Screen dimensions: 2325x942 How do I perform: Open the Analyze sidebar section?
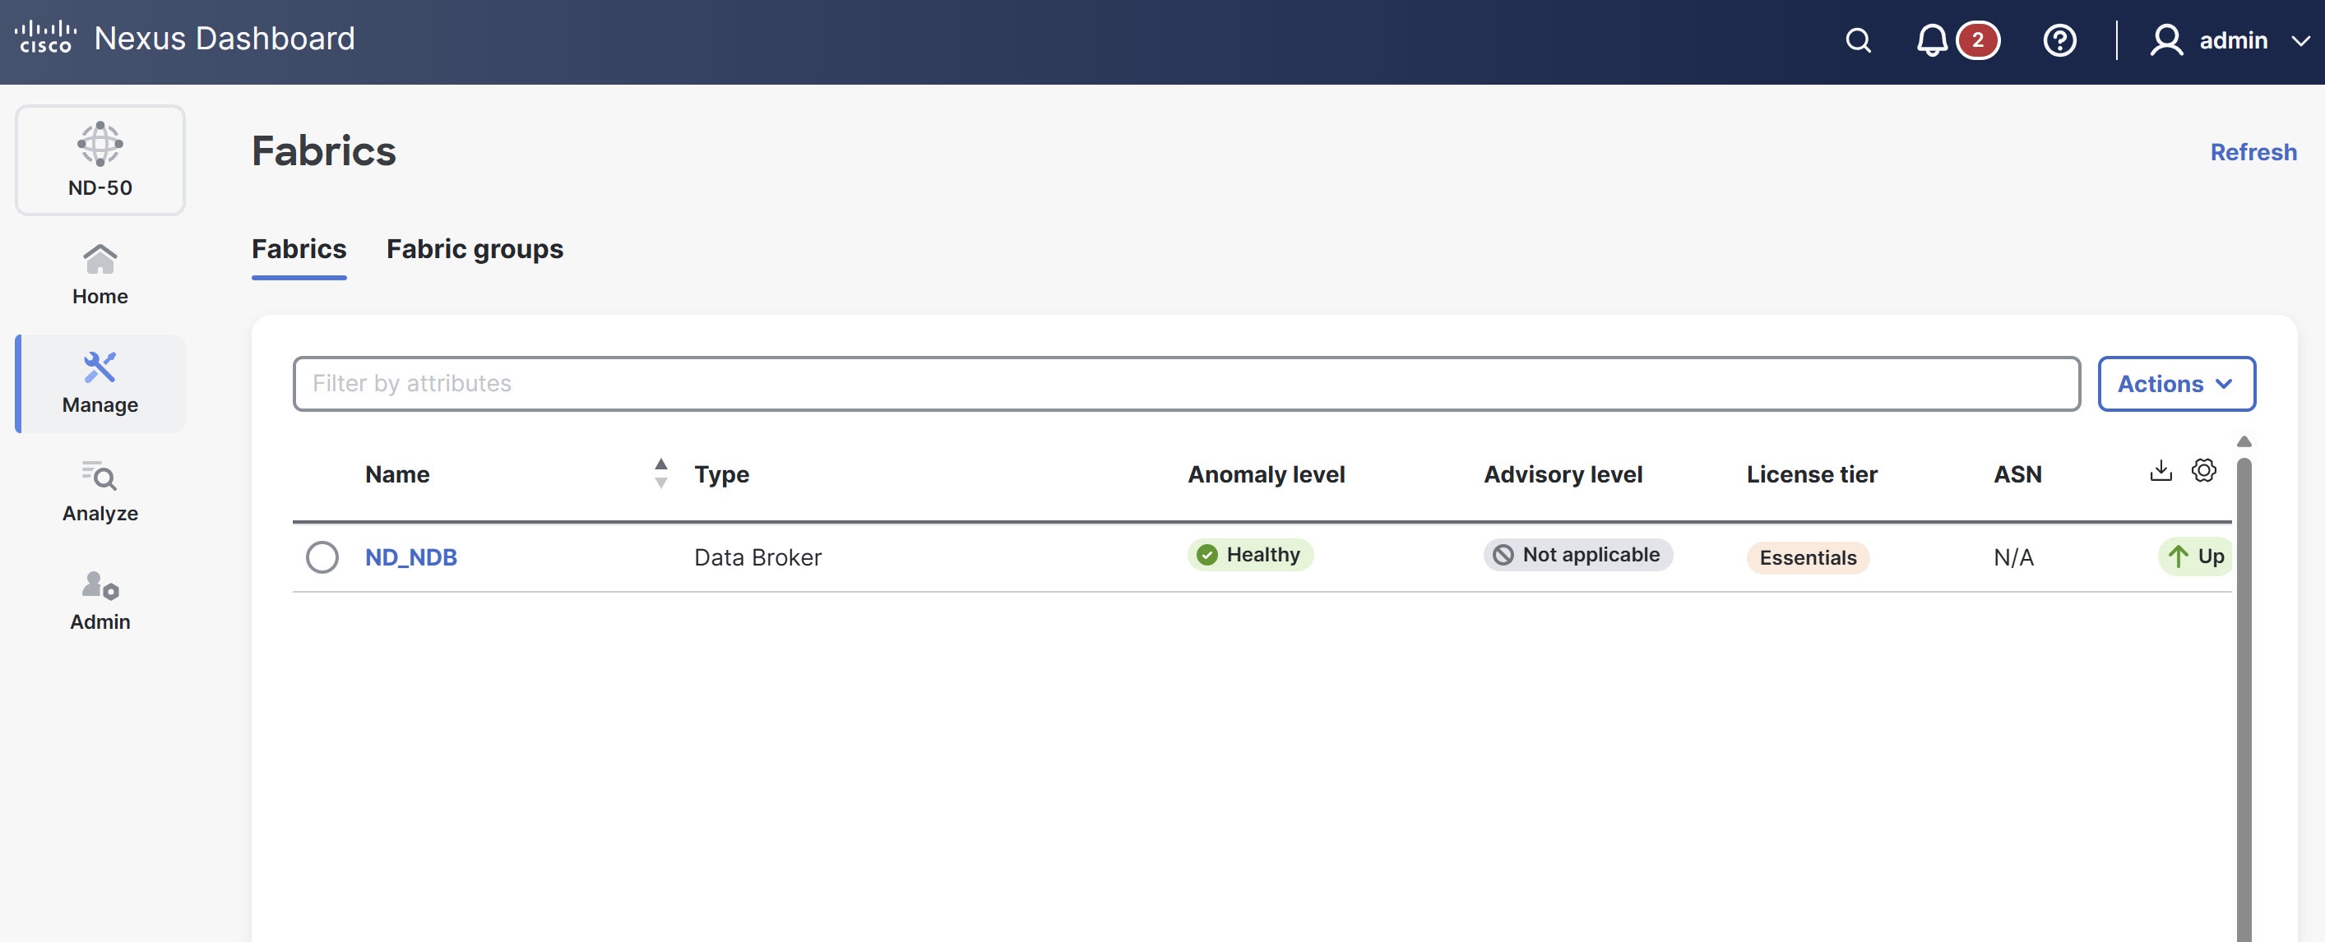click(100, 492)
